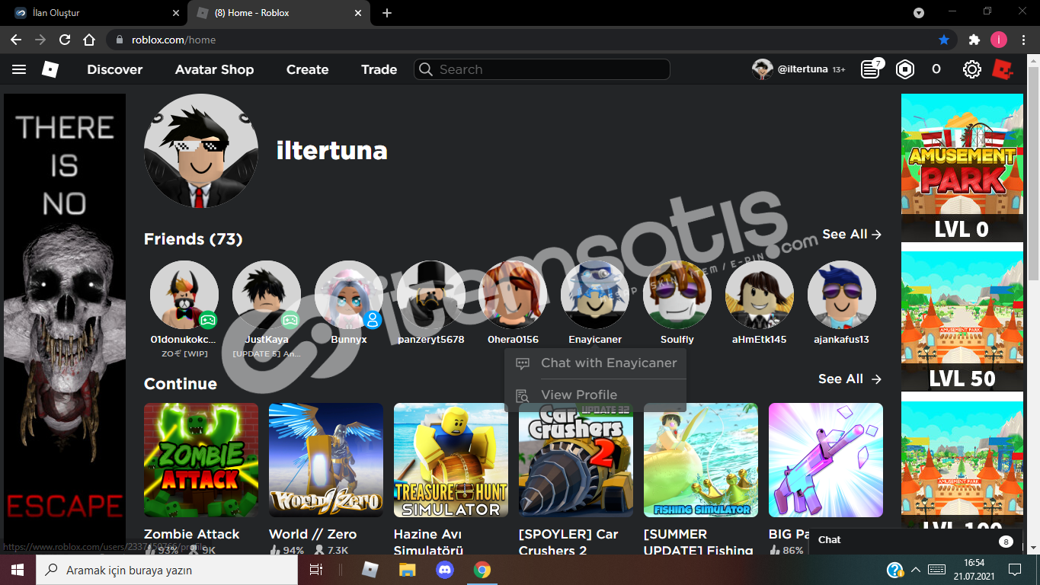Click the Roblox logo icon

[x=50, y=69]
